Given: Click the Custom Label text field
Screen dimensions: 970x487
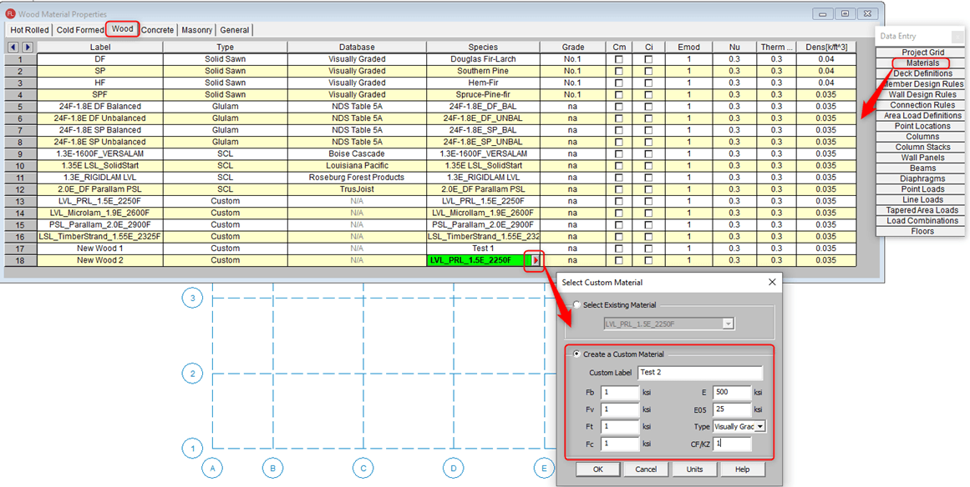Looking at the screenshot, I should (699, 373).
